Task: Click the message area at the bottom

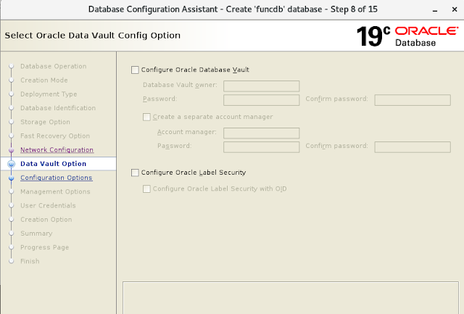Action: point(291,298)
